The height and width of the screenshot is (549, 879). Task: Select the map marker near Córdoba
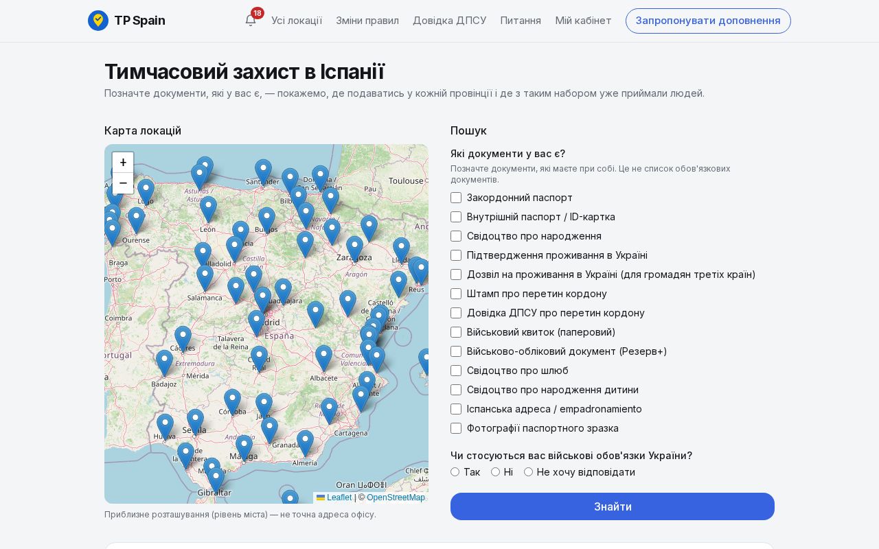[233, 402]
